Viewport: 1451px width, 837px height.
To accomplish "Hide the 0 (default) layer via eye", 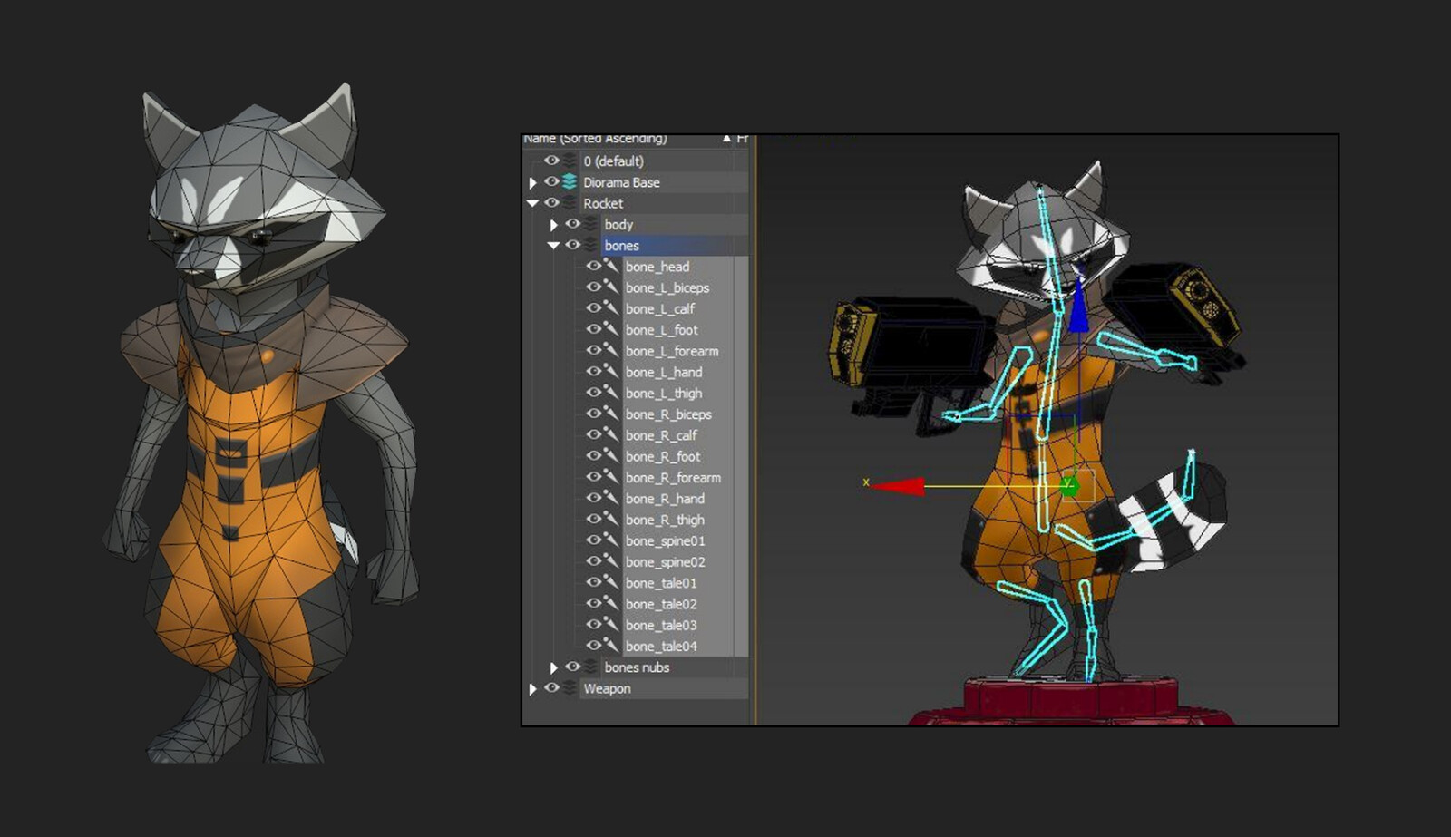I will [551, 161].
